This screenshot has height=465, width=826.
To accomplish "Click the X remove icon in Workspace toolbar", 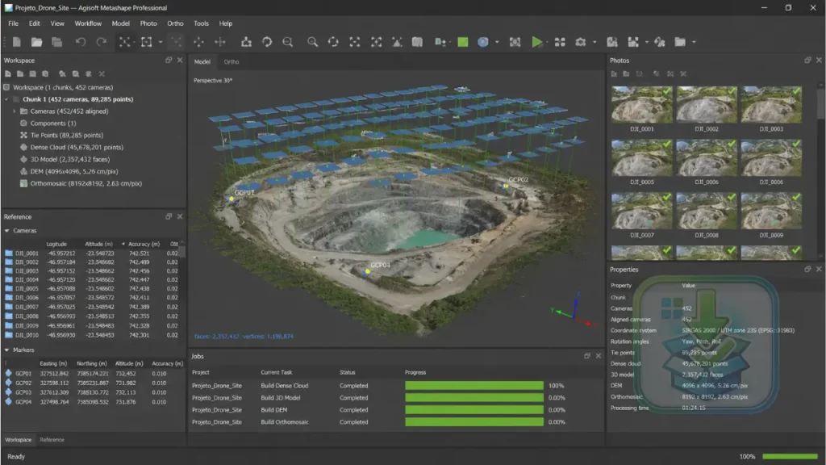I will (102, 73).
